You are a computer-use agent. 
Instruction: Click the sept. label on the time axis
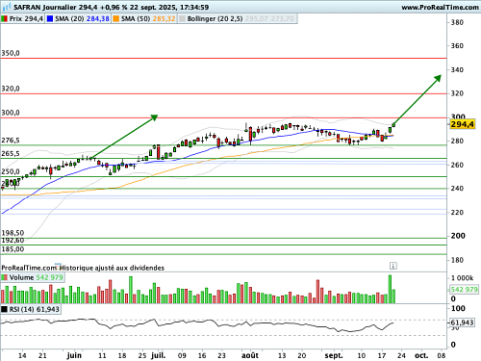334,355
